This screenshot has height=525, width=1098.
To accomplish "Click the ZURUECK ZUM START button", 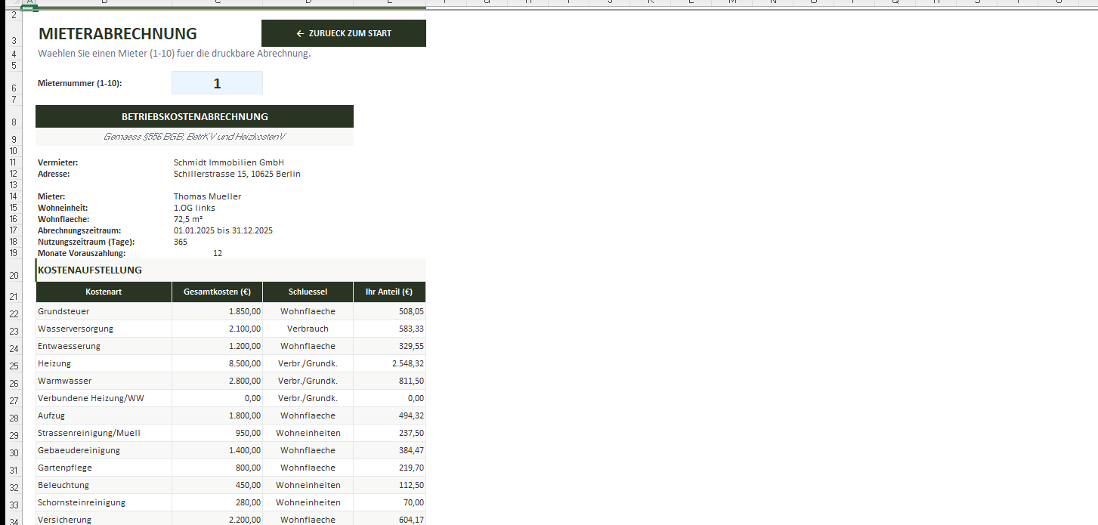I will [343, 33].
